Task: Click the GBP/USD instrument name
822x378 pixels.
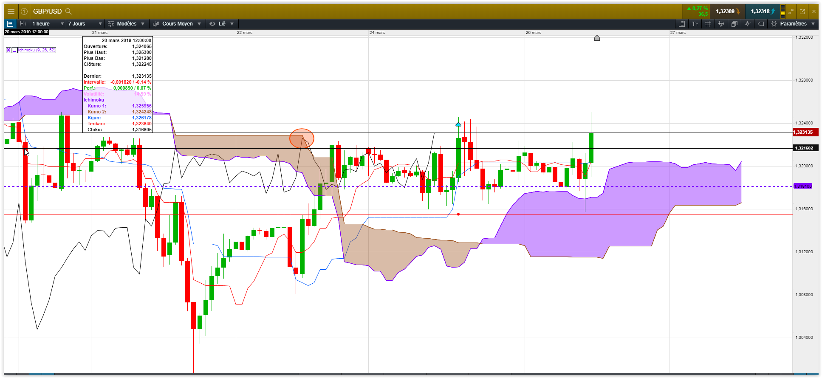Action: [x=48, y=11]
